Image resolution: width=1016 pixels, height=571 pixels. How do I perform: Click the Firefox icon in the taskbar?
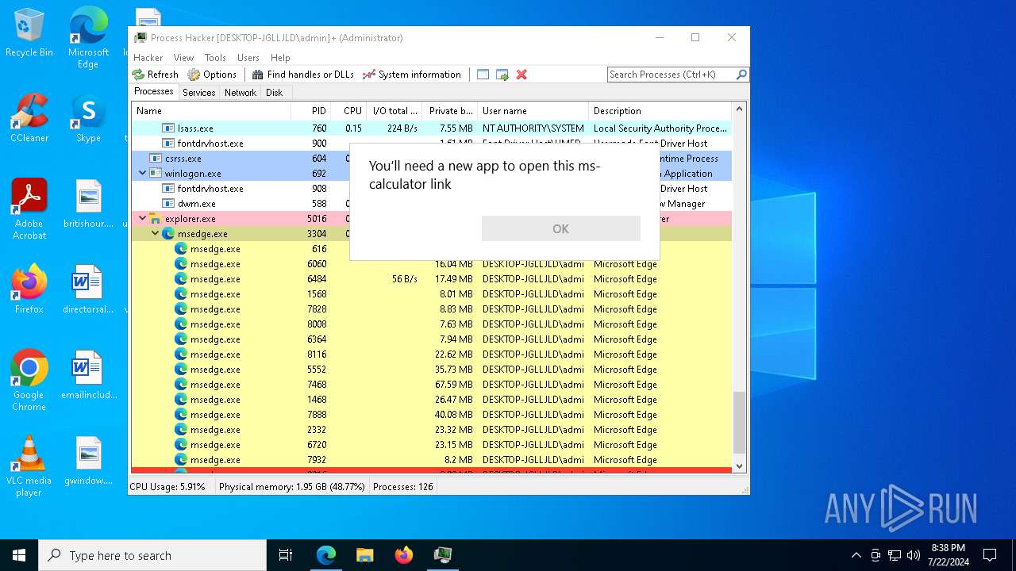[x=403, y=555]
